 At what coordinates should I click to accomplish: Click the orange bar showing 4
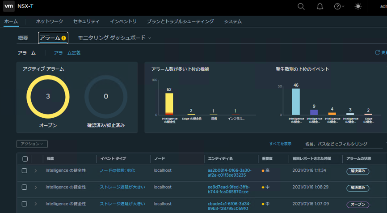332,114
